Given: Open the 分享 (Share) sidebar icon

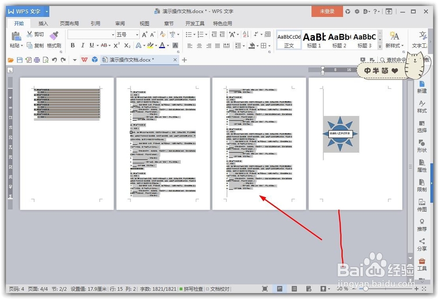Looking at the screenshot, I should point(422,245).
